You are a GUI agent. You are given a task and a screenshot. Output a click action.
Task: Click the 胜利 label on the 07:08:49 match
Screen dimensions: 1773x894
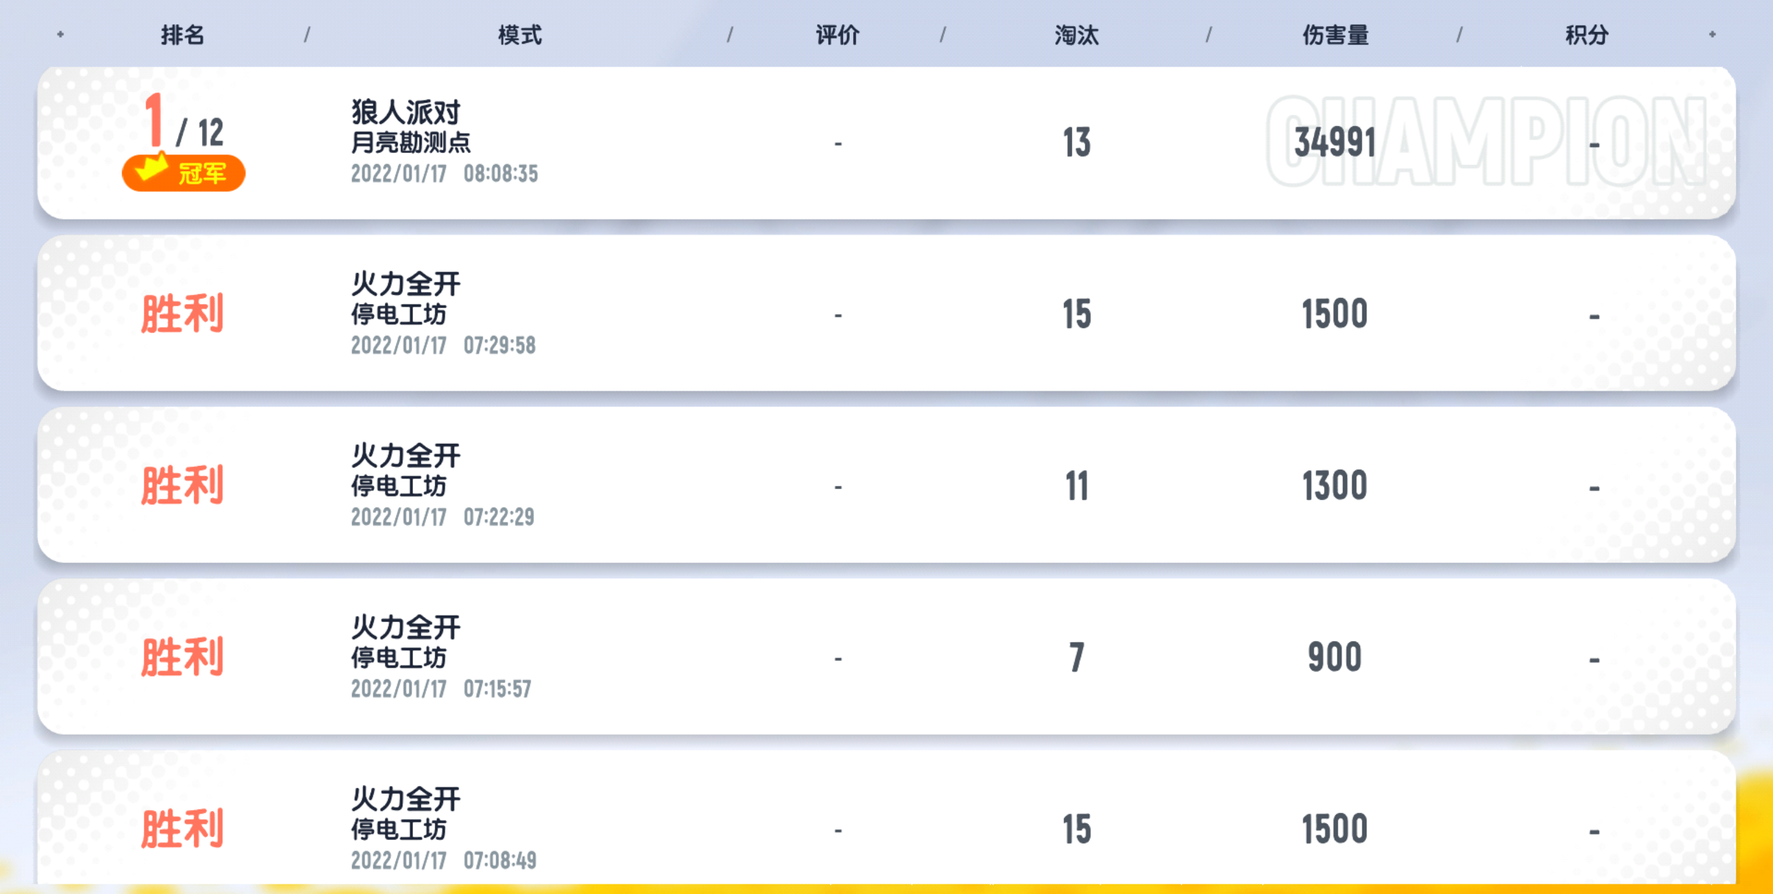(x=183, y=828)
